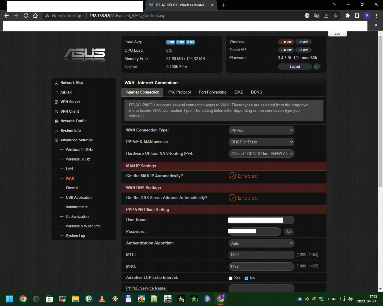Click the router power/reboot icon

click(x=317, y=67)
